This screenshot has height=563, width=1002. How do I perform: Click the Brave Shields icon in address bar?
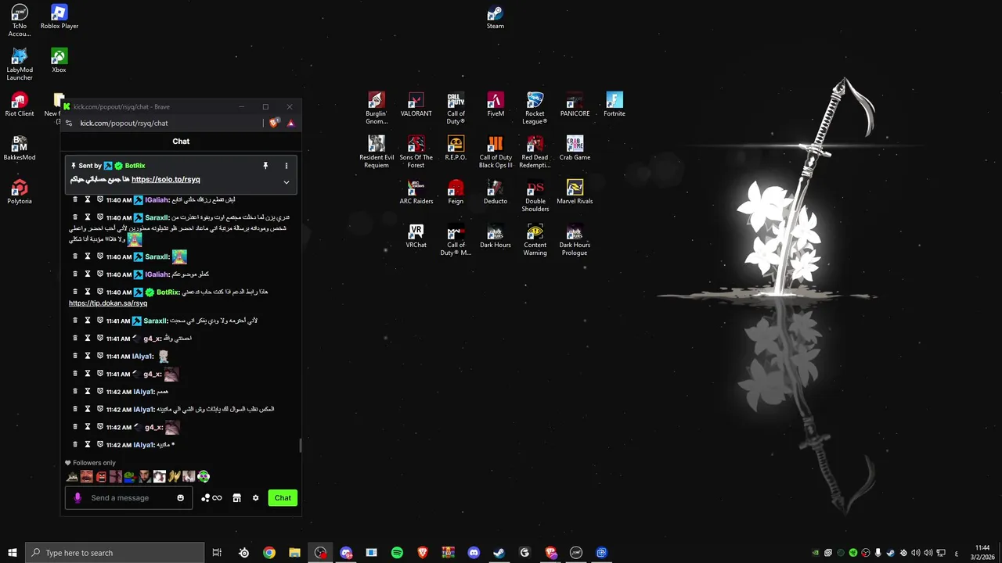click(x=274, y=123)
